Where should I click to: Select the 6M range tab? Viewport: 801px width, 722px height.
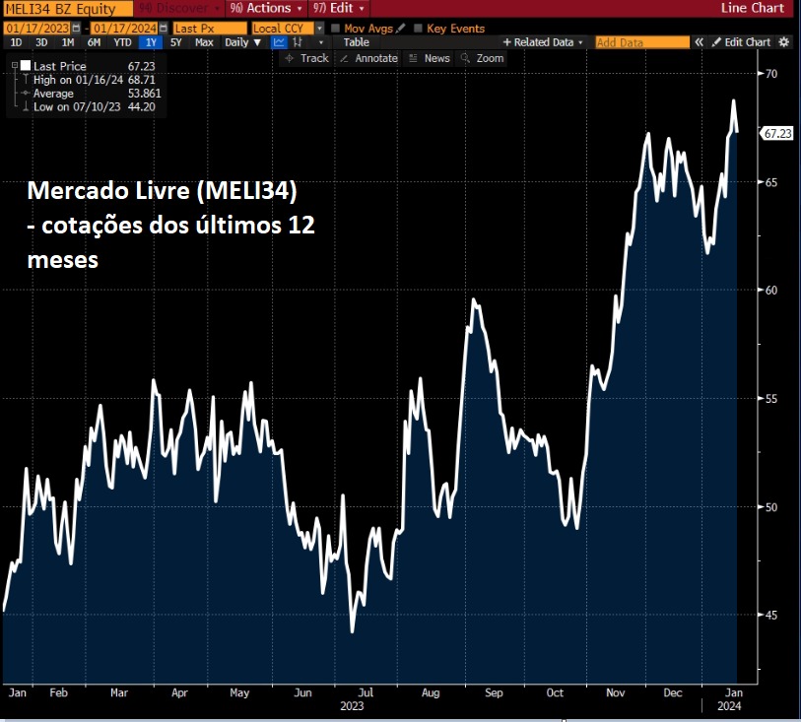click(x=94, y=42)
